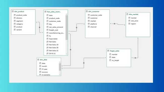Click the Net Sales 21 measure icon
Screen dimensions: 164x92
tap(47, 51)
